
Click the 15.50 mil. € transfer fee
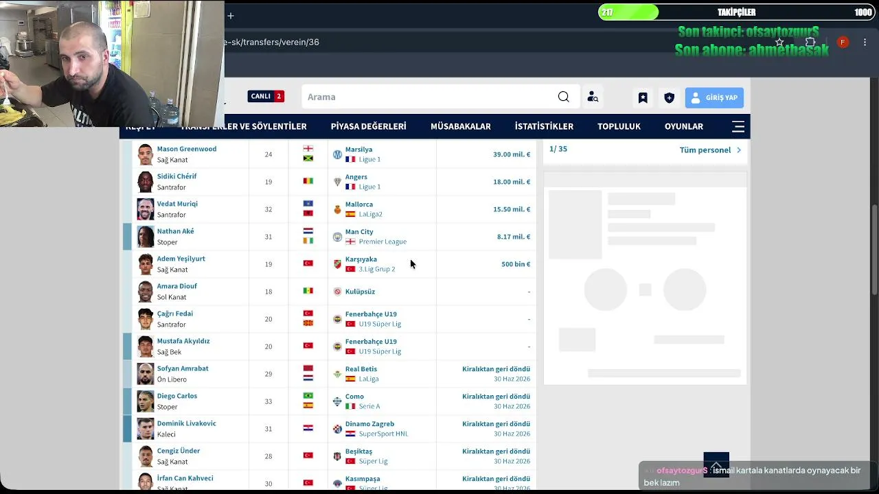[x=512, y=209]
